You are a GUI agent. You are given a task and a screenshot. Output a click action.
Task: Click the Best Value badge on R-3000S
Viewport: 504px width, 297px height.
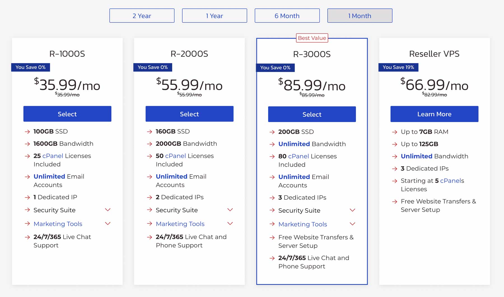(x=312, y=38)
